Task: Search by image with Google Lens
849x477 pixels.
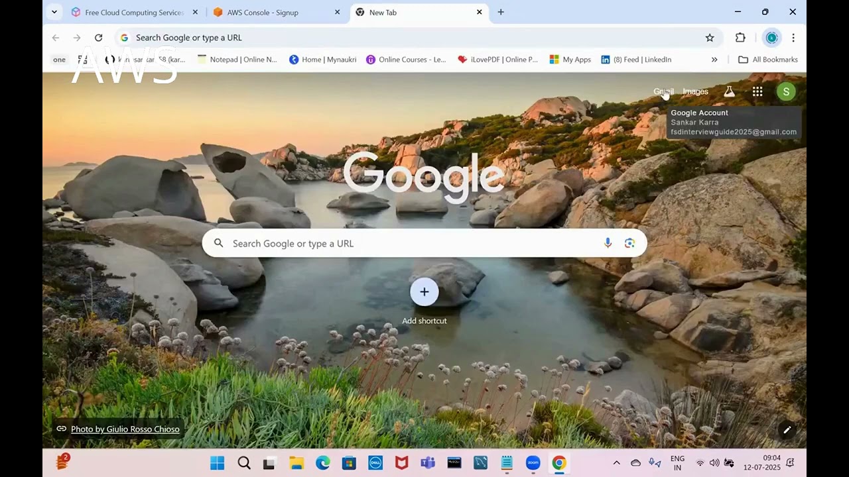Action: [x=629, y=243]
